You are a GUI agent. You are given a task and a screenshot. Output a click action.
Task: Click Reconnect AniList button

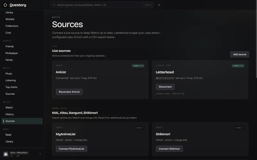(69, 92)
